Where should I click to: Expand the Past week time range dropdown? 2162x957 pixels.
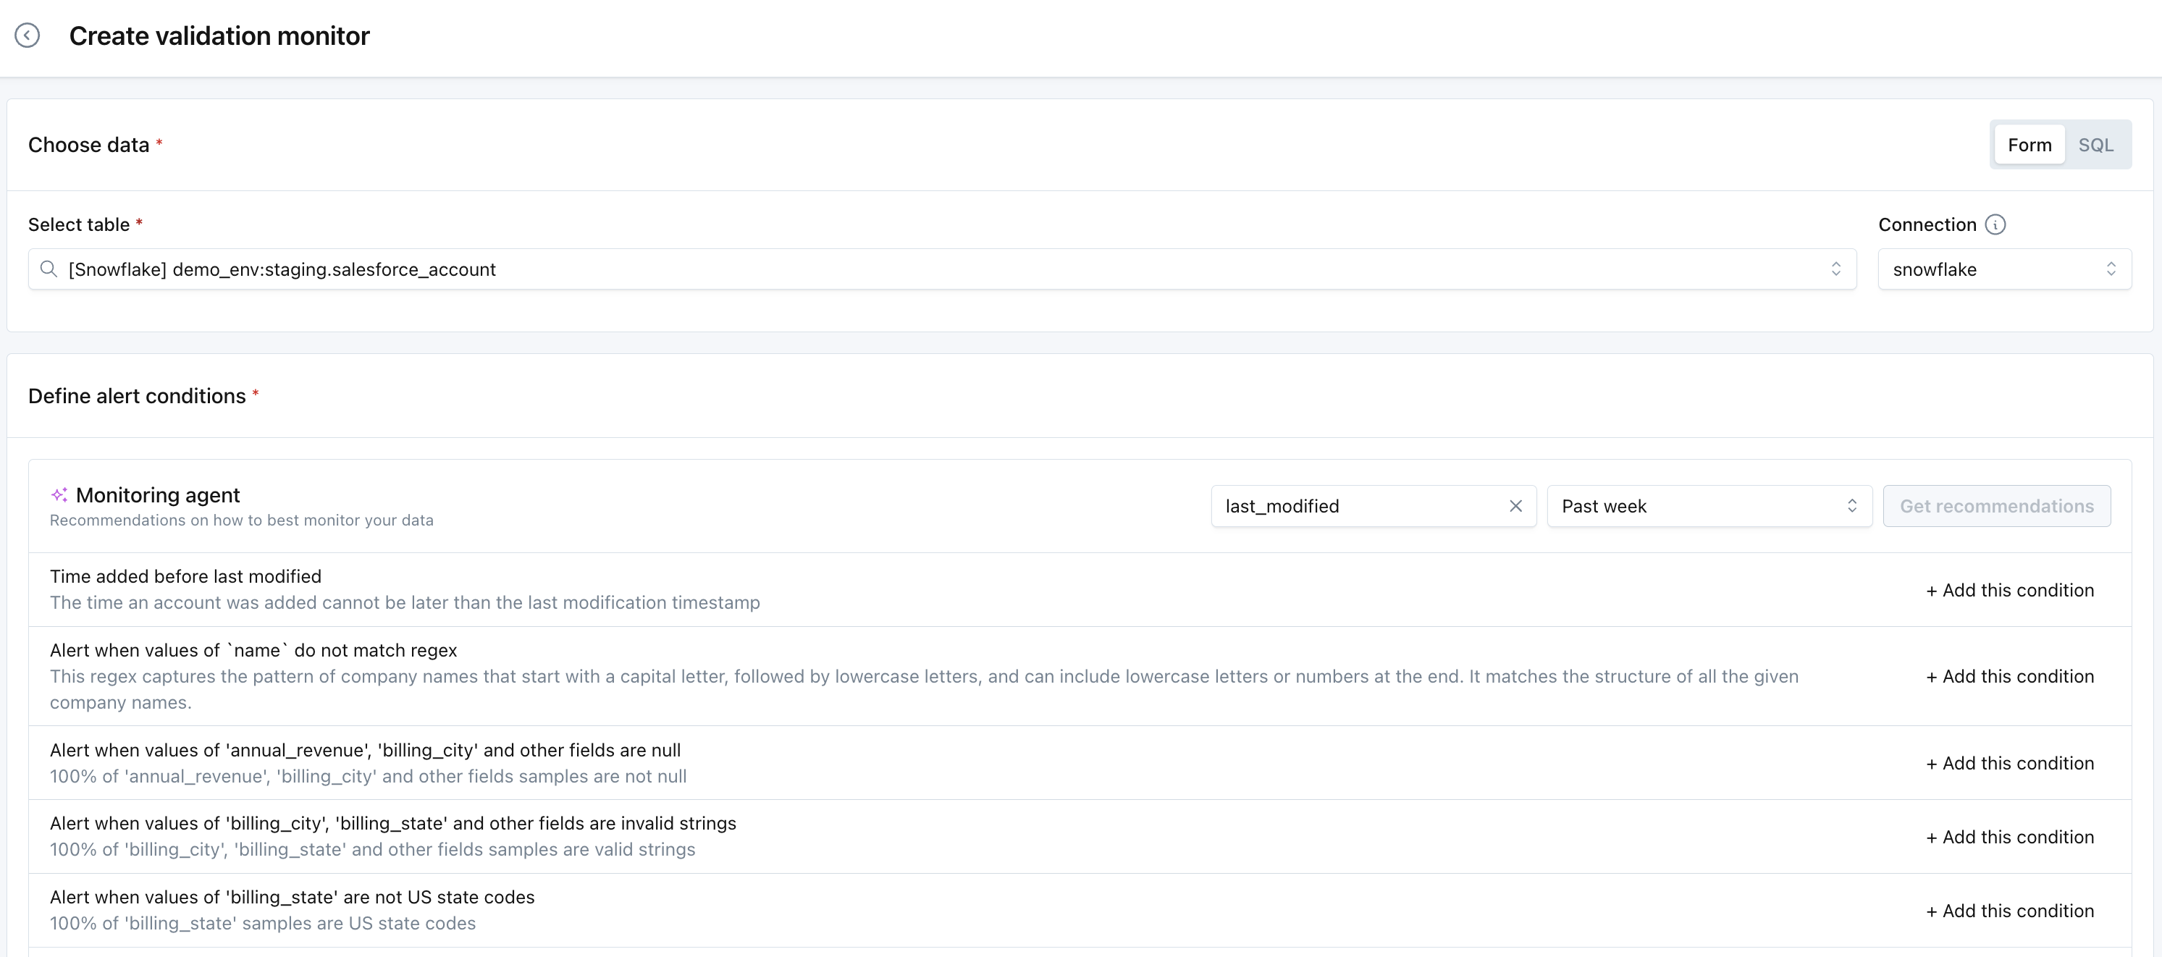1709,506
